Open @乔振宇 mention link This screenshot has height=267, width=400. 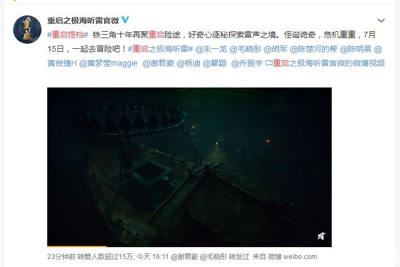247,63
